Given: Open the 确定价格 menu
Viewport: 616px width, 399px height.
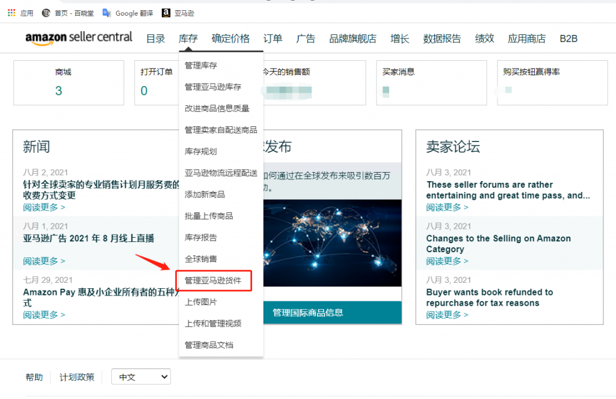Looking at the screenshot, I should [230, 39].
